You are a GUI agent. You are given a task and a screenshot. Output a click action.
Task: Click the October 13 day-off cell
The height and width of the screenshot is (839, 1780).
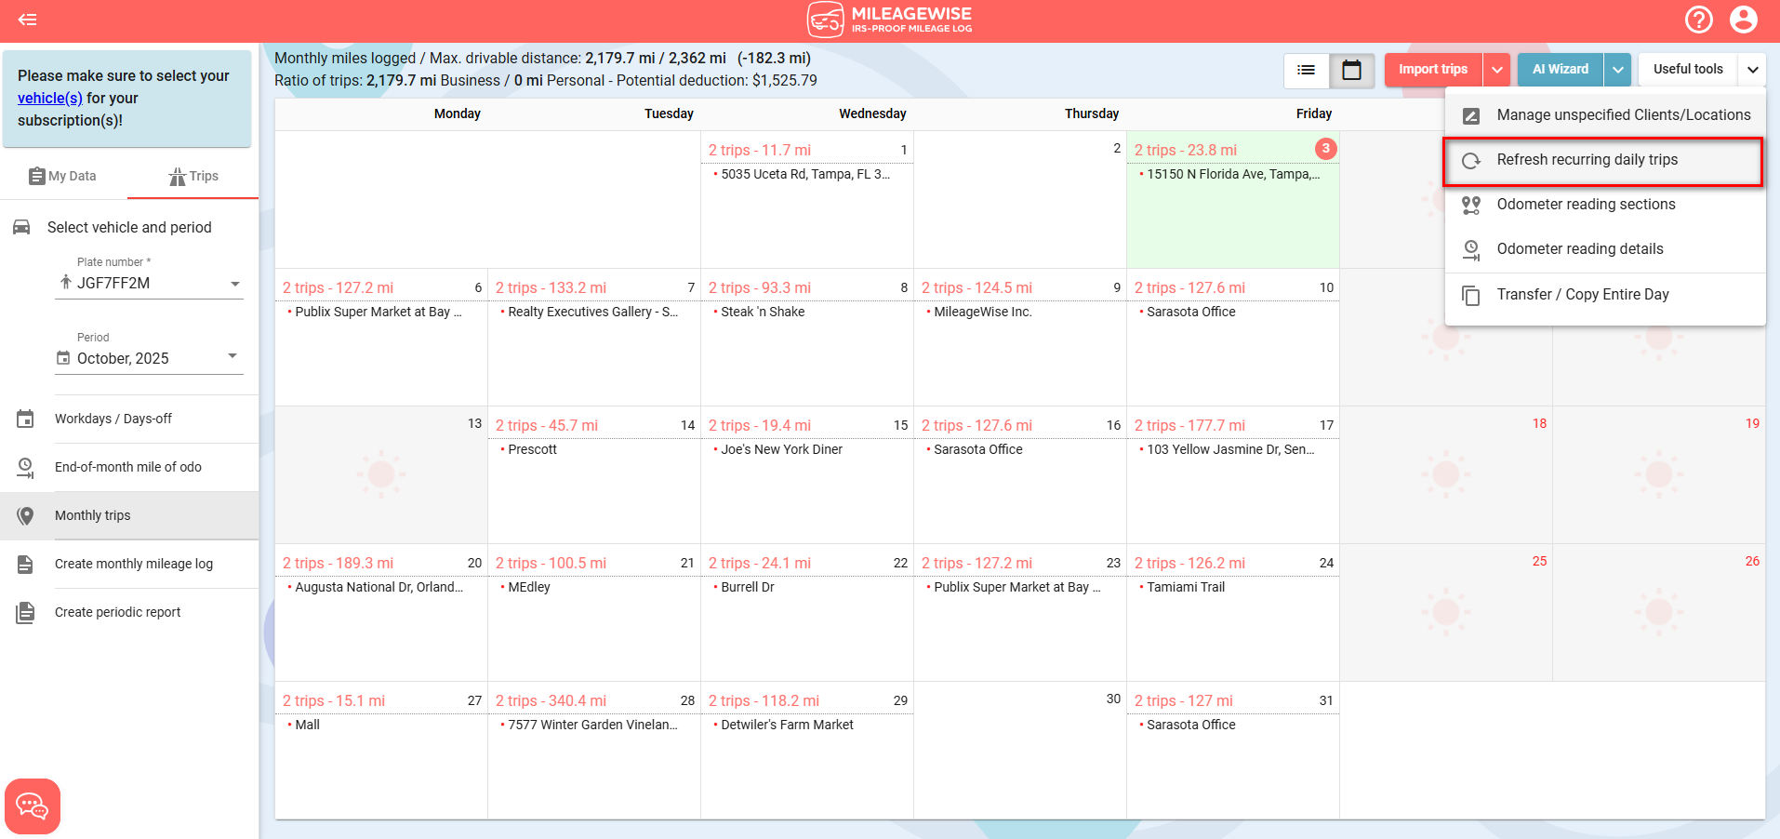point(381,475)
